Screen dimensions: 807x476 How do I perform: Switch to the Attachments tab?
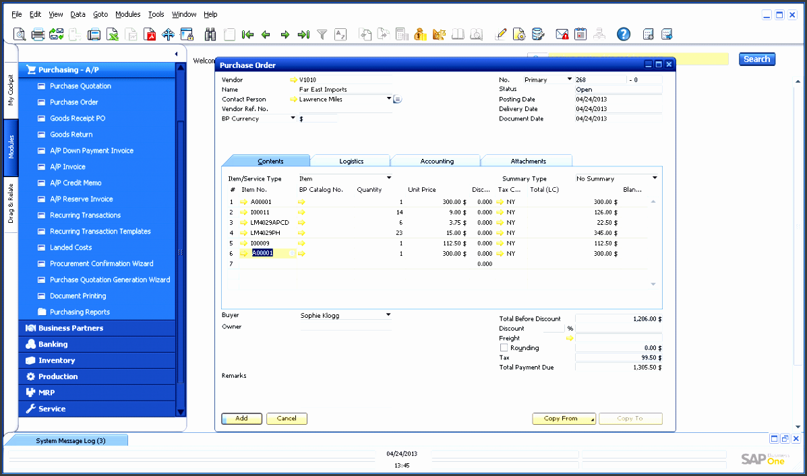click(528, 161)
